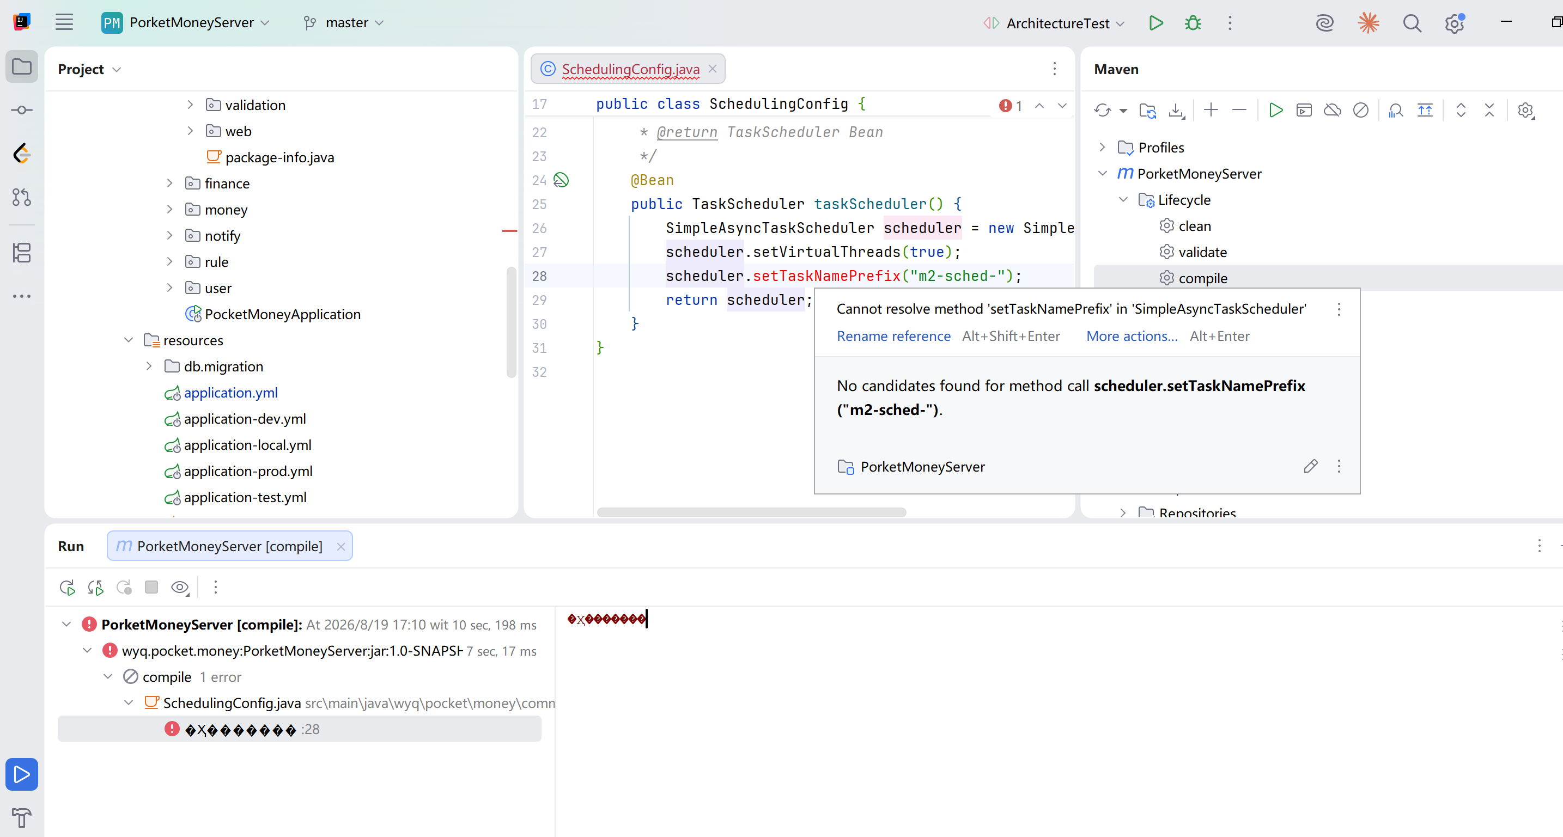Open the Run tool window sidebar icon

coord(22,774)
